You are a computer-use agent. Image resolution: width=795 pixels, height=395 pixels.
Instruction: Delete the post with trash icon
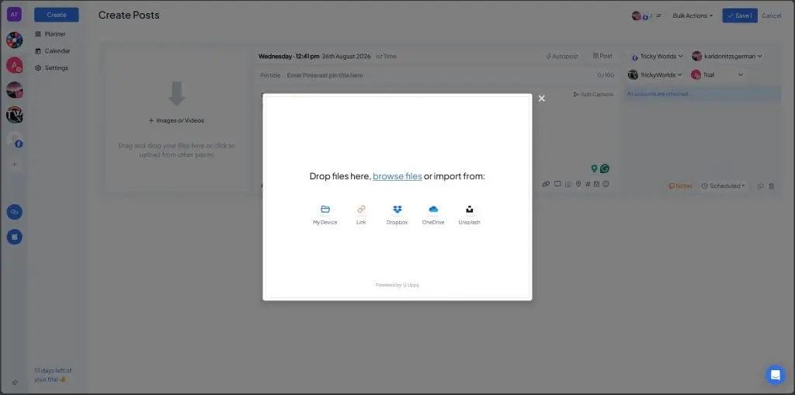pos(771,186)
